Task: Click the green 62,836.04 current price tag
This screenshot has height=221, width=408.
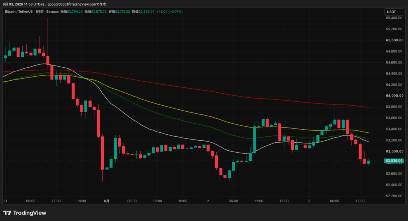Action: pyautogui.click(x=394, y=161)
